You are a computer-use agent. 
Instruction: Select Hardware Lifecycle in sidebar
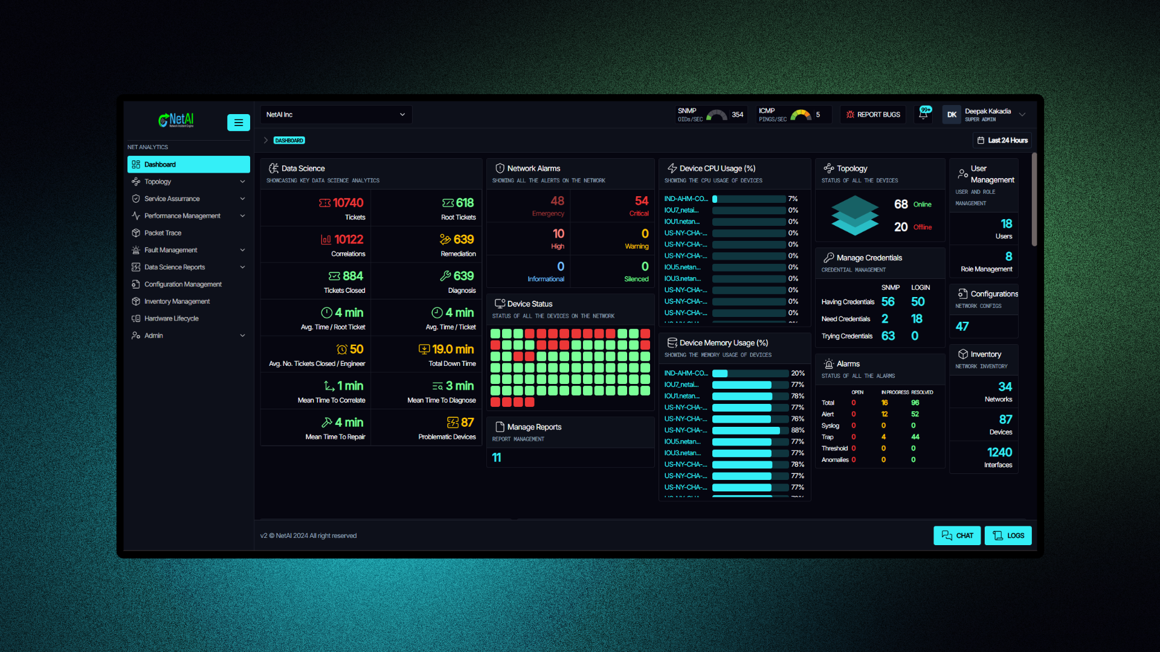(x=171, y=319)
